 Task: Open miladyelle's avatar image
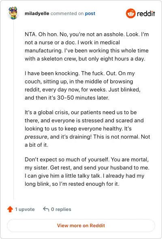pos(13,13)
